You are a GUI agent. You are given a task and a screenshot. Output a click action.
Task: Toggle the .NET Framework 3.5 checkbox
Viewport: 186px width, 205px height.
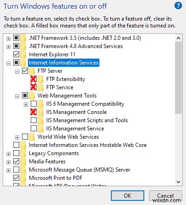pos(16,38)
